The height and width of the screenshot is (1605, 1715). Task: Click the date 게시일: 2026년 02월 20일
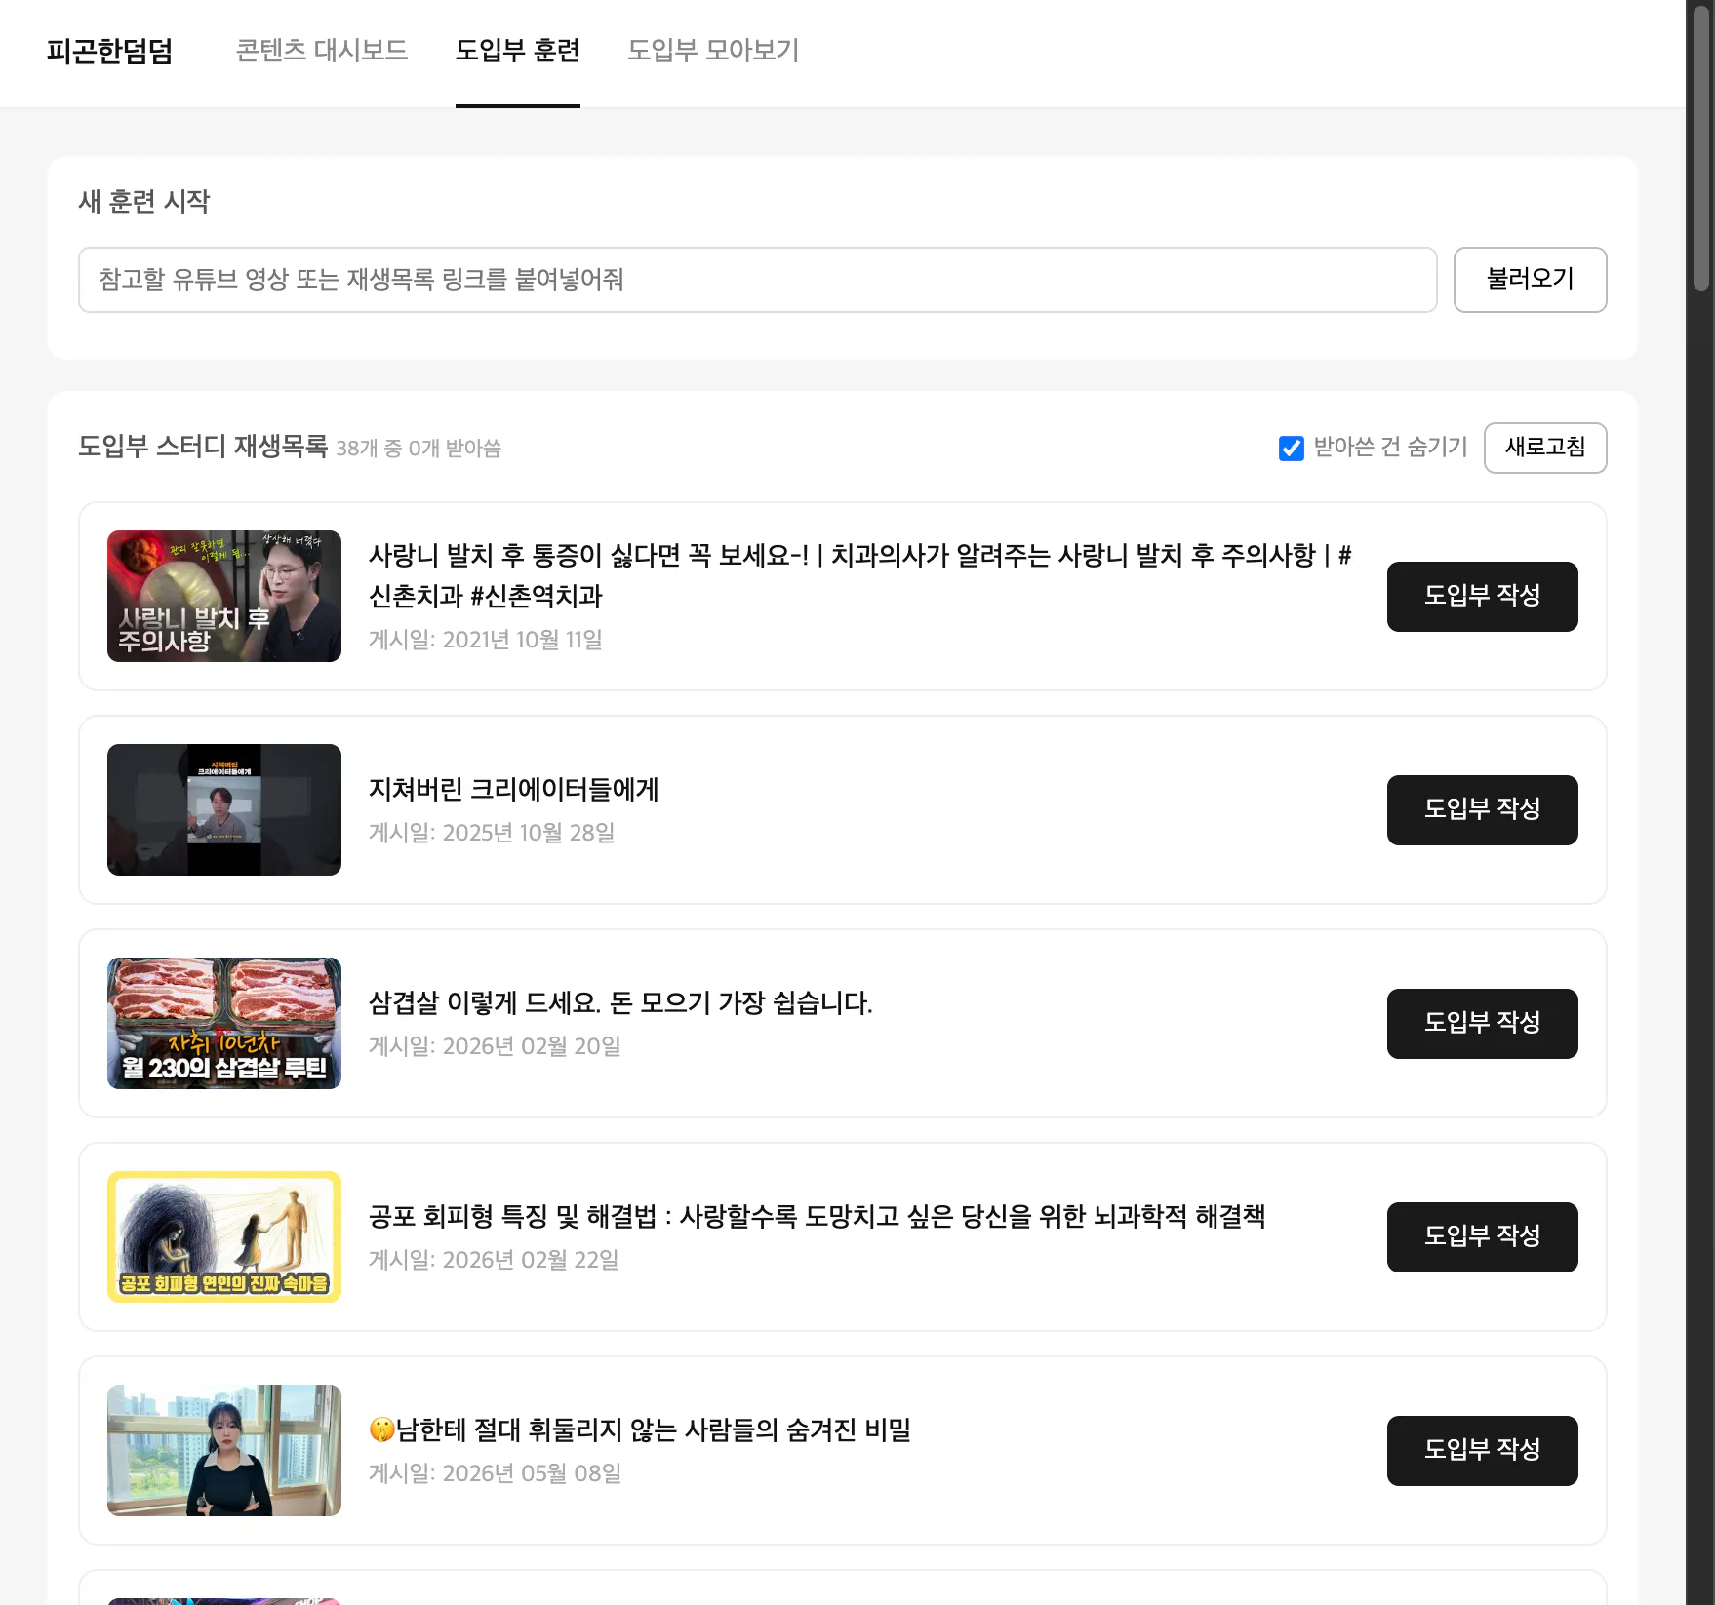[x=495, y=1046]
